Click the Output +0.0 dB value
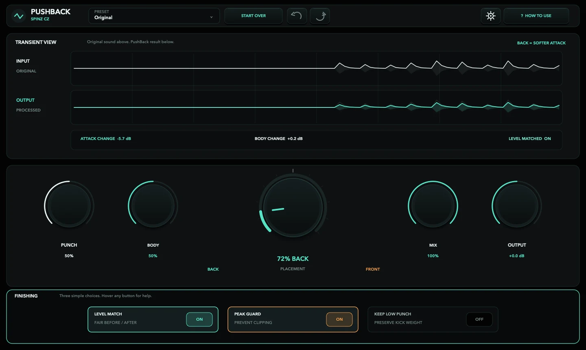Viewport: 586px width, 350px height. pyautogui.click(x=517, y=256)
